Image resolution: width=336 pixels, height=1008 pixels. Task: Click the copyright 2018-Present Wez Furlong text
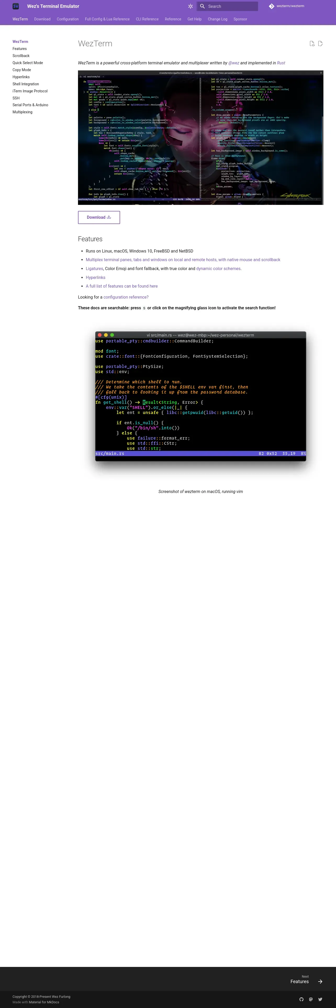click(41, 996)
